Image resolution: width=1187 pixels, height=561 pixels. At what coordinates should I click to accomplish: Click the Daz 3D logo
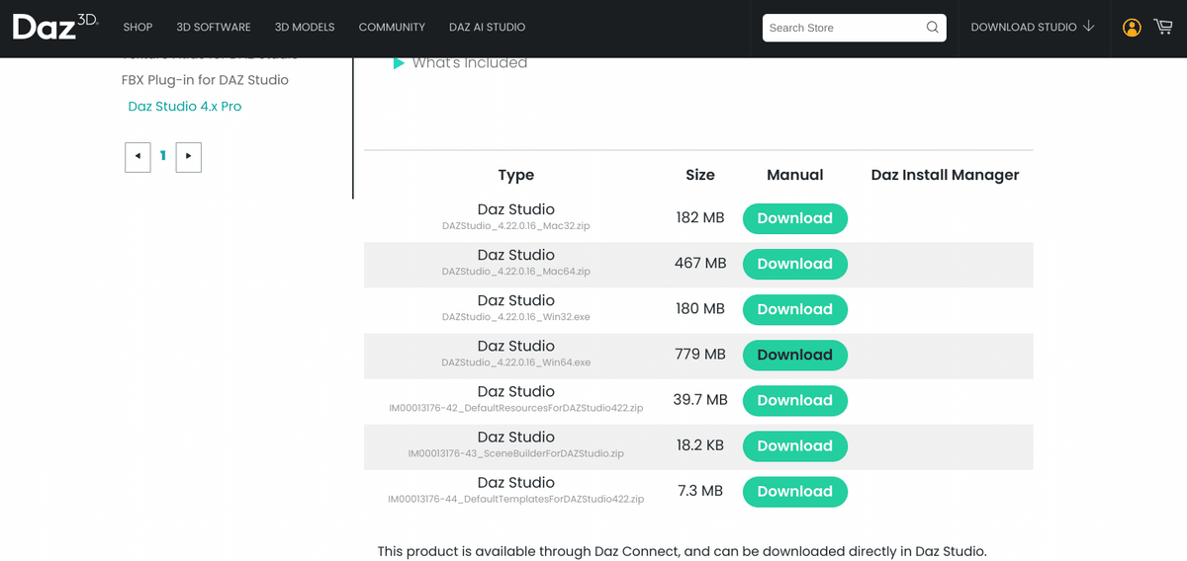55,27
